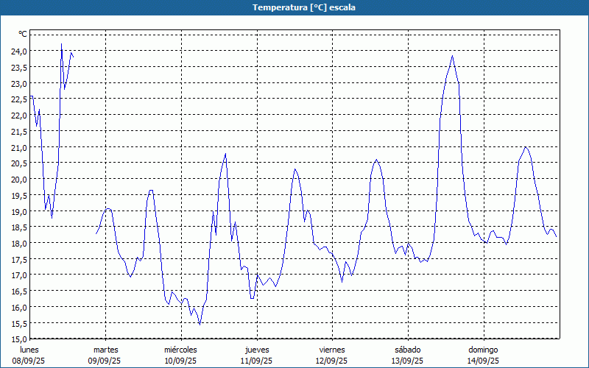This screenshot has height=368, width=589.
Task: Select the 18,0 temperature axis label
Action: pyautogui.click(x=18, y=243)
